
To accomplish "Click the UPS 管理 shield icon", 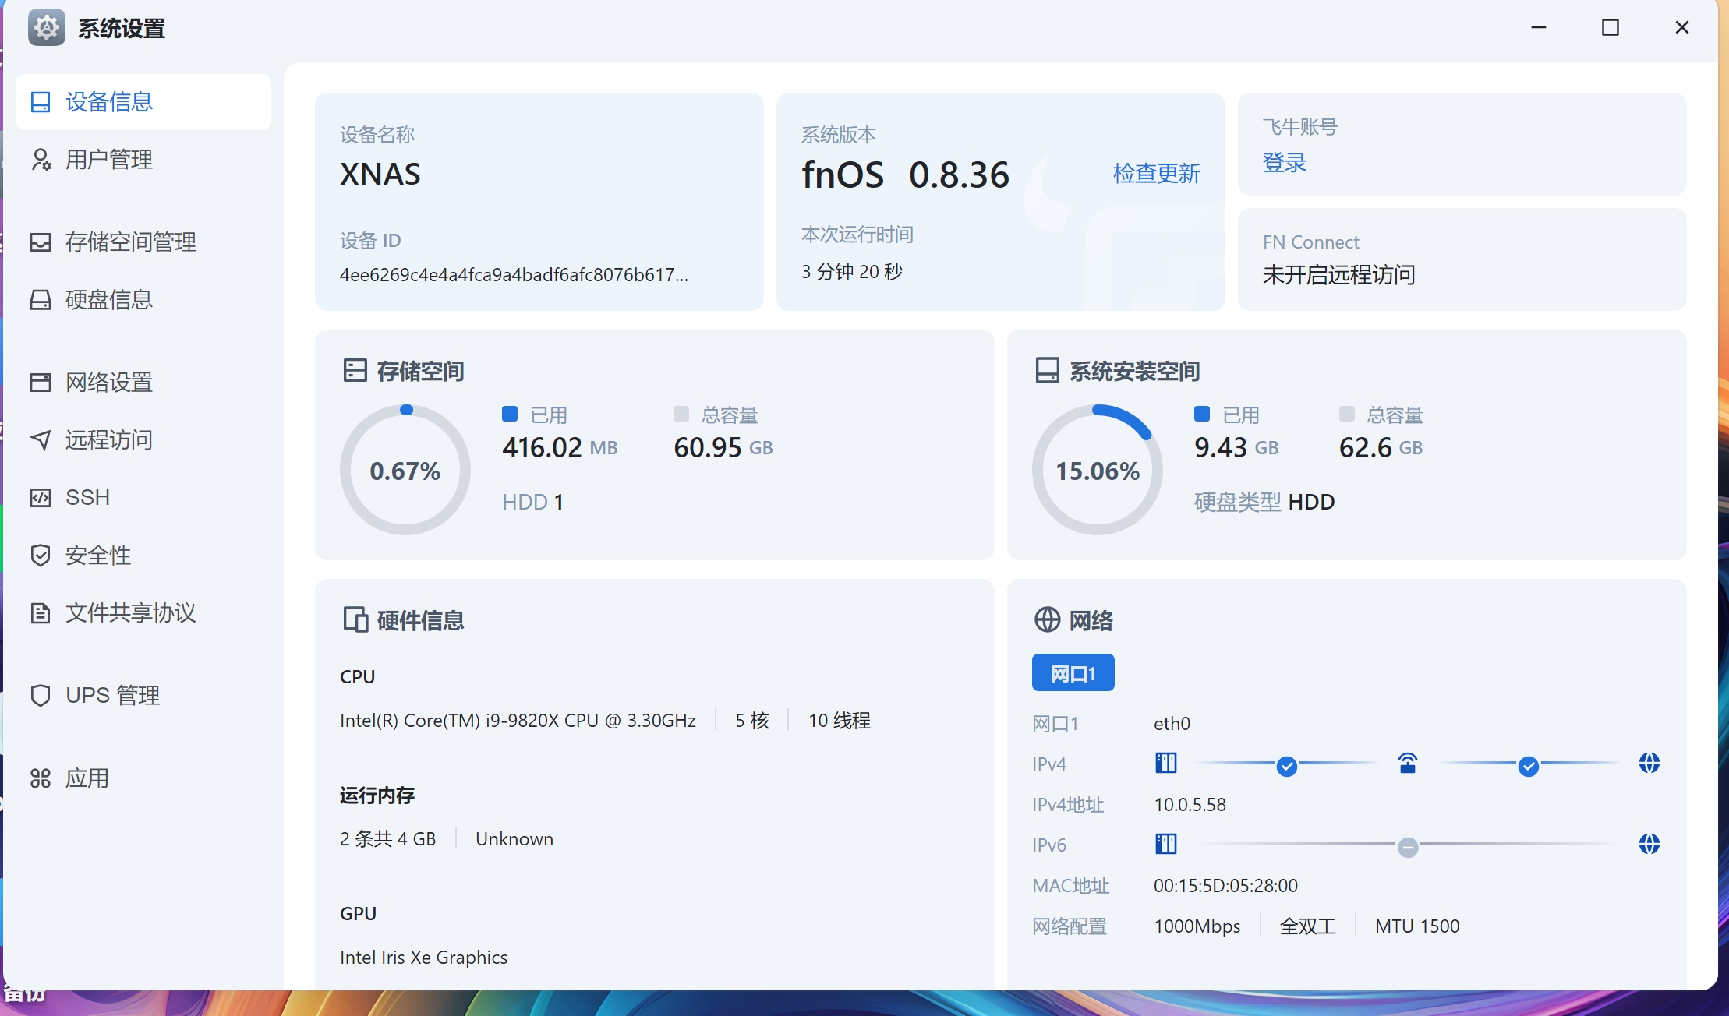I will 41,696.
